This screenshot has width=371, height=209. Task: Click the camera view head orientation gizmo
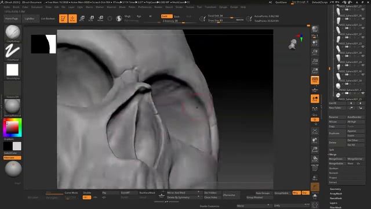click(293, 44)
